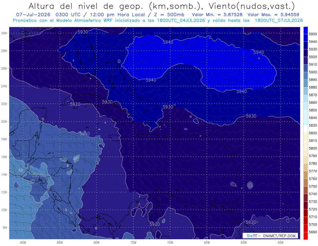Click the 5820 label on the color legend
The height and width of the screenshot is (246, 318).
[313, 133]
